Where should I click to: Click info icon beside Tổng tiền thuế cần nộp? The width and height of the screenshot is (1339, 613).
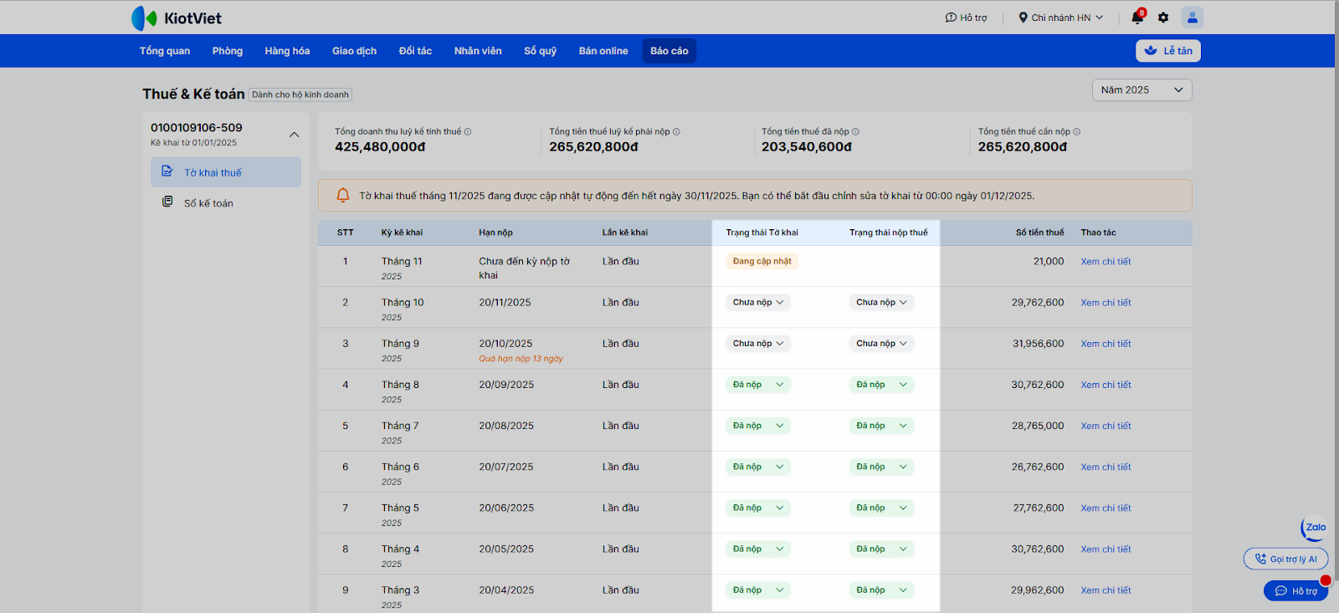1076,132
